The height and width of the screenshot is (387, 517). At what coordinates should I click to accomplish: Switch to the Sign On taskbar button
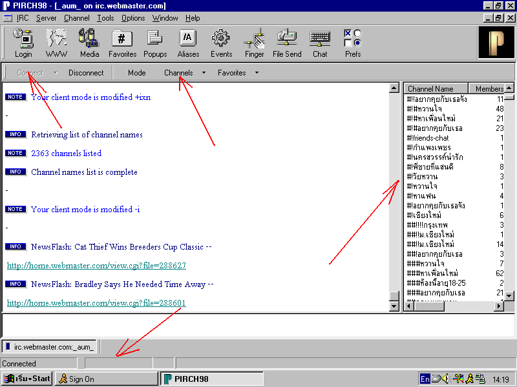(106, 379)
